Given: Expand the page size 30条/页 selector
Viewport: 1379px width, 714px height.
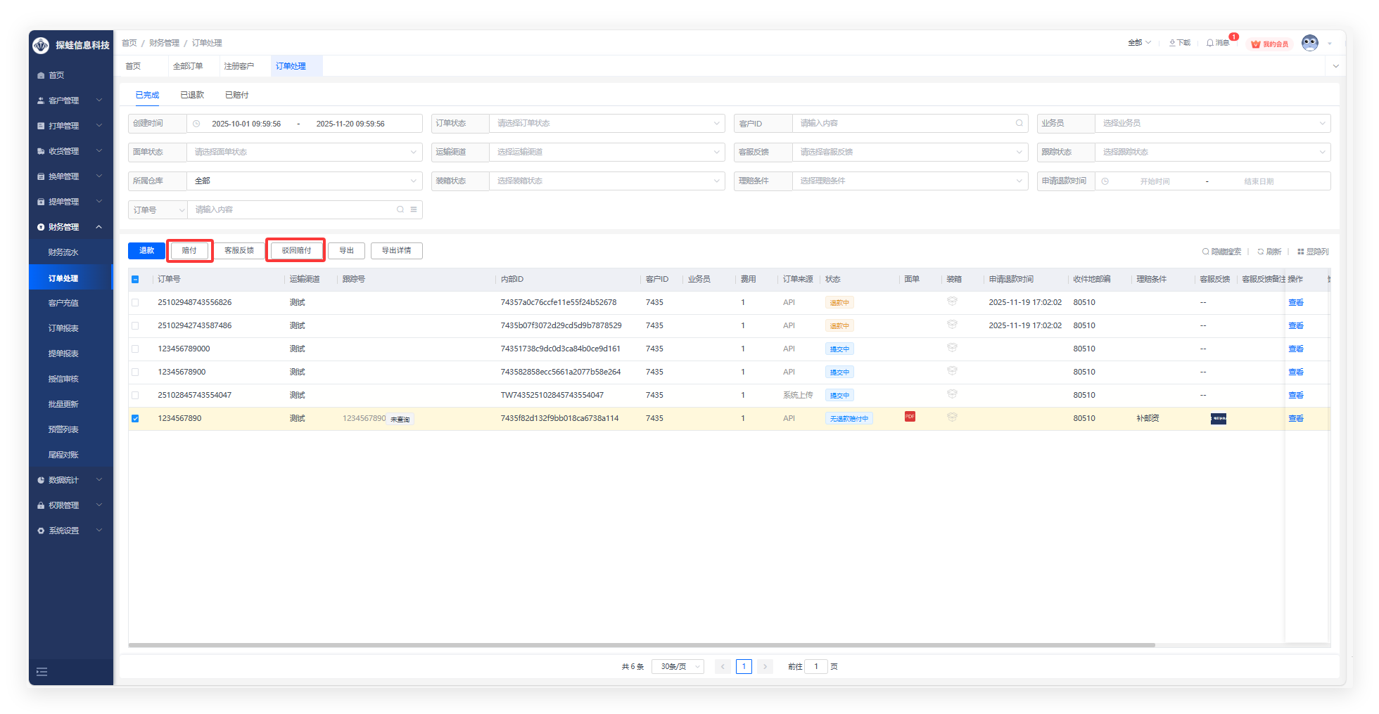Looking at the screenshot, I should pyautogui.click(x=678, y=667).
